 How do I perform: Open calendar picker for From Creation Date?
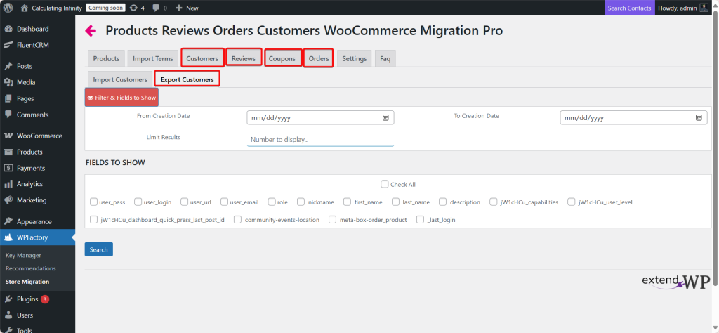[x=385, y=118]
